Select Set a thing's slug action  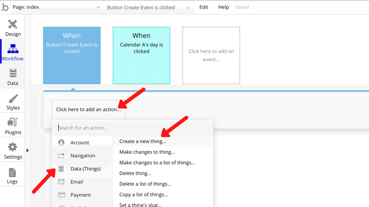coord(163,204)
